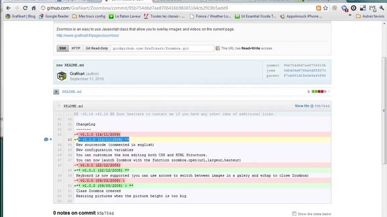Select the Git Read-Only URL tab

pyautogui.click(x=97, y=48)
